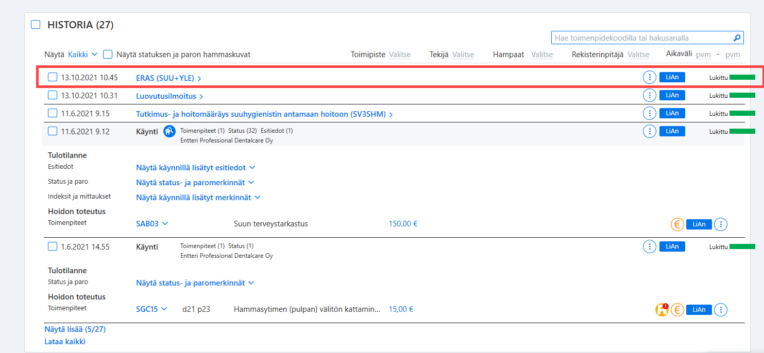Click the search magnifier icon
This screenshot has height=353, width=764.
click(x=737, y=38)
